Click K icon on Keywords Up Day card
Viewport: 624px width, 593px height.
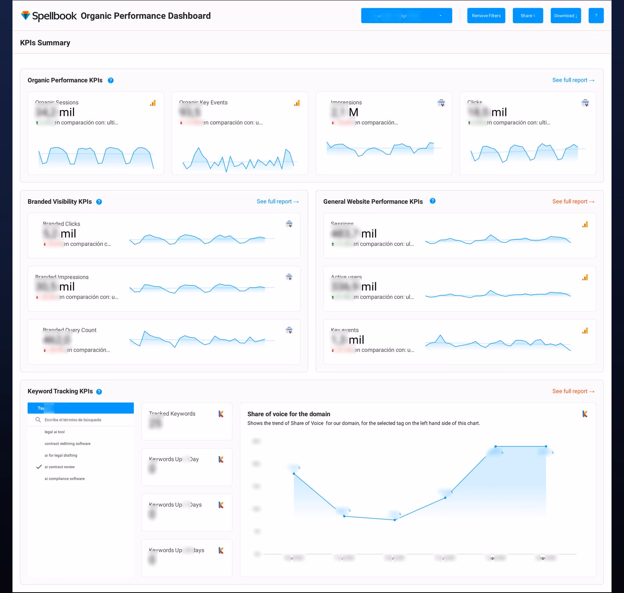[221, 459]
